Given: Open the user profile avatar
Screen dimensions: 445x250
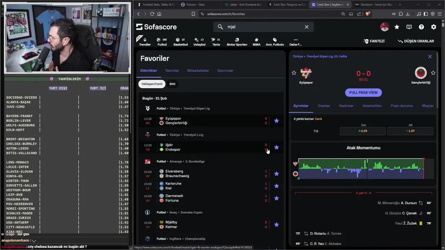Looking at the screenshot, I should [385, 27].
